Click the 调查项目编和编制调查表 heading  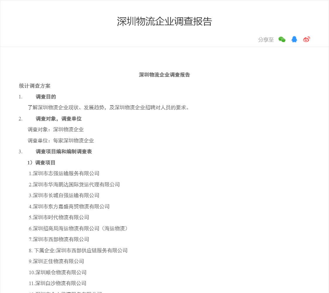click(x=64, y=151)
